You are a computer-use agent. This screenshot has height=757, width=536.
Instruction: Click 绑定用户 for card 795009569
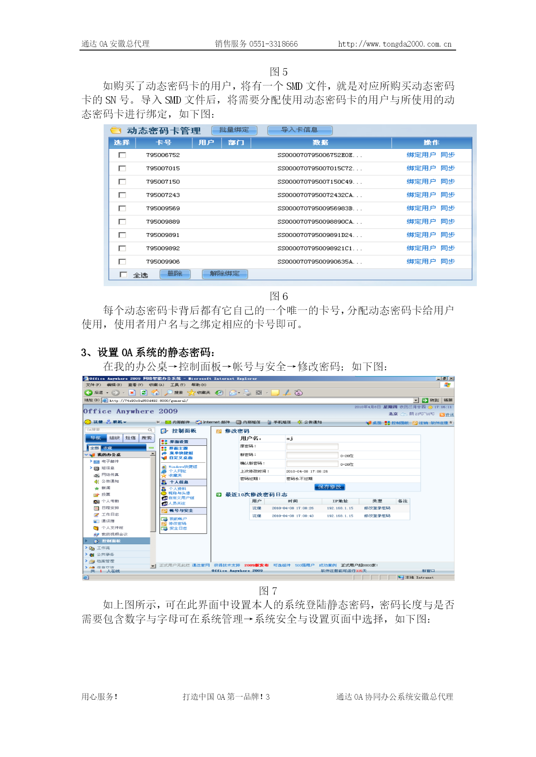coord(421,208)
